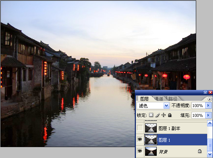Click the 图层 1 layer thumbnail
The height and width of the screenshot is (158, 213).
coord(151,139)
